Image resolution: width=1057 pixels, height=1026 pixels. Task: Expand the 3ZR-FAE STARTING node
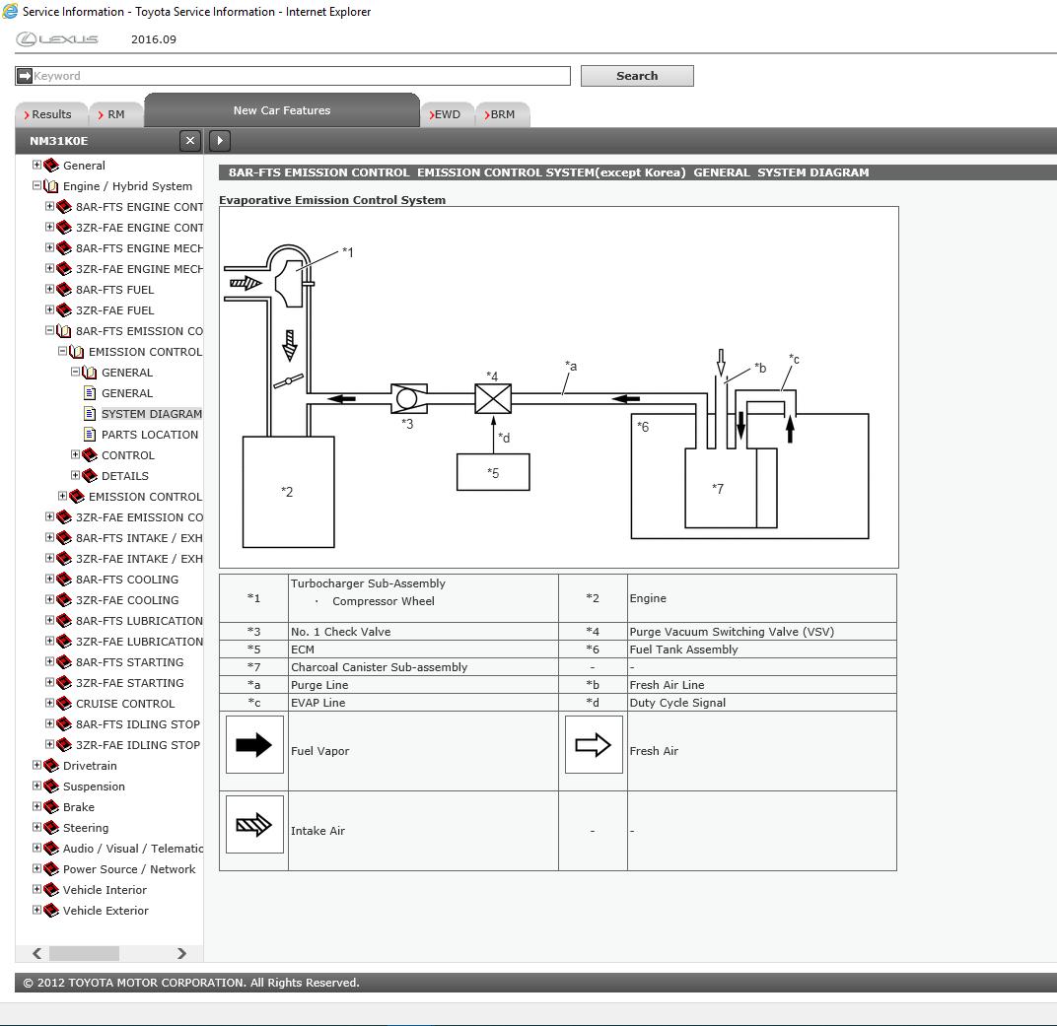click(x=50, y=682)
